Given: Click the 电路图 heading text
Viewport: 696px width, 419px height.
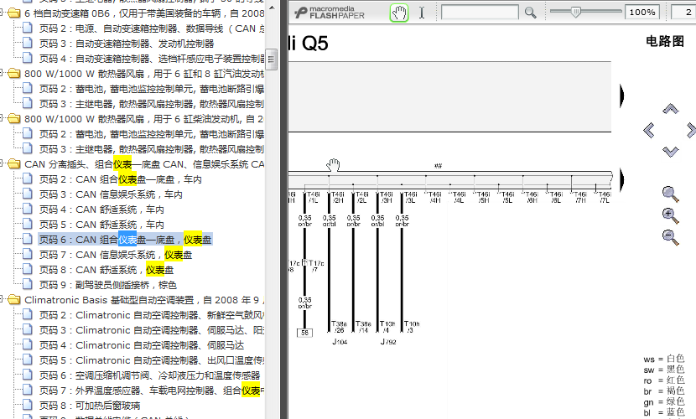Looking at the screenshot, I should tap(664, 41).
